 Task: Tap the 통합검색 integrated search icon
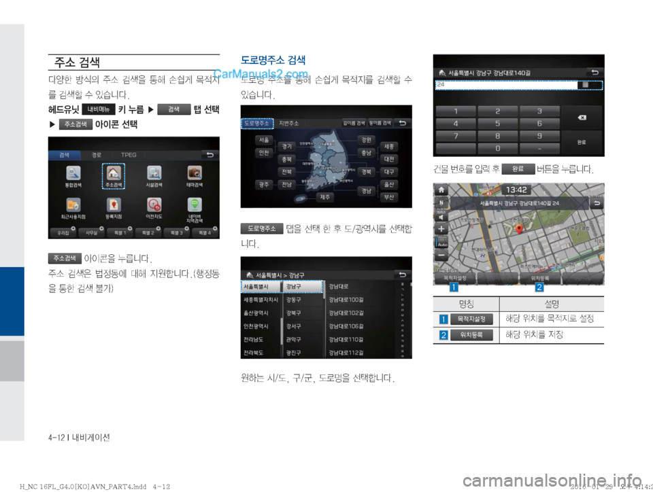pos(73,176)
